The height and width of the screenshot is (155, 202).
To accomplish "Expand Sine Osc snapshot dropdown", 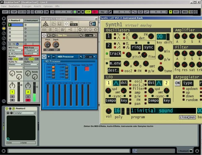I will [90, 35].
